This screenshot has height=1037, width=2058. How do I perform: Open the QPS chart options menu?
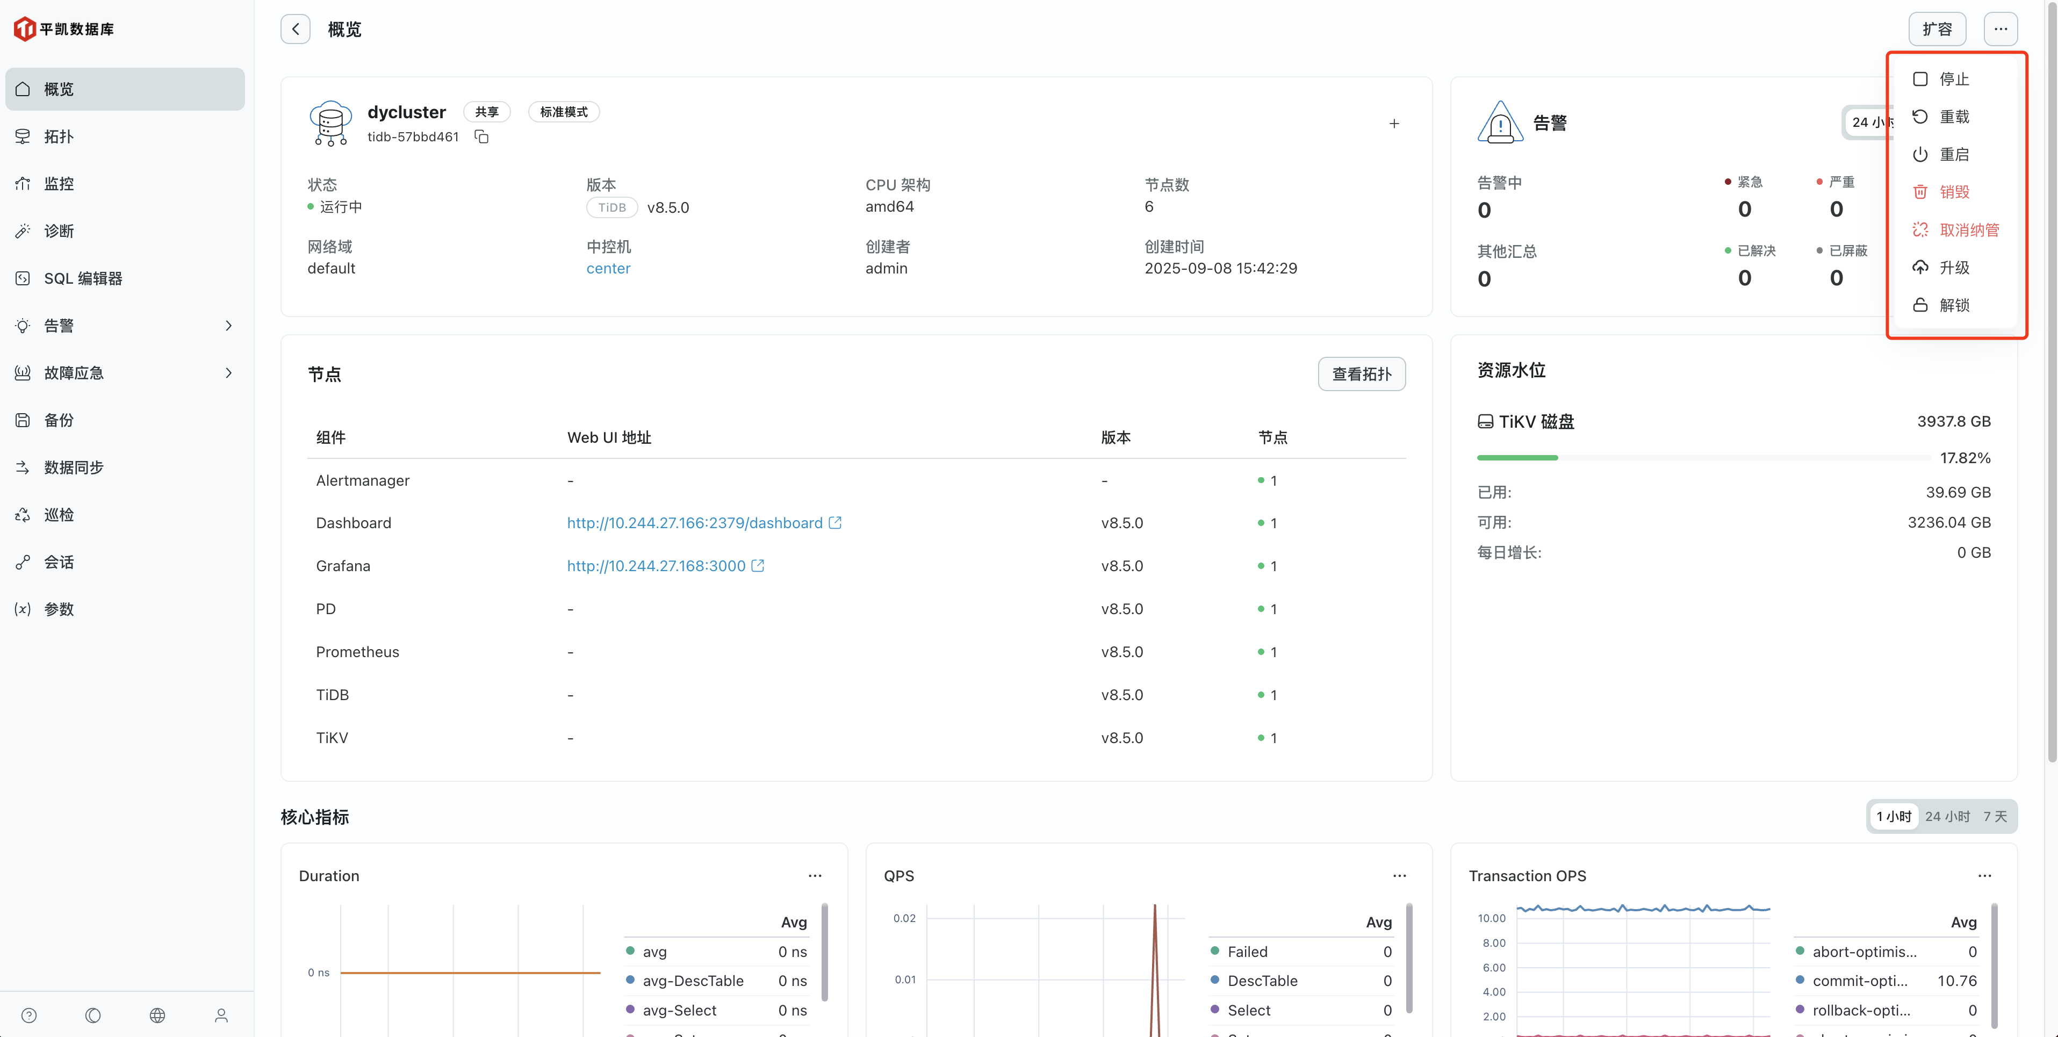pyautogui.click(x=1399, y=875)
